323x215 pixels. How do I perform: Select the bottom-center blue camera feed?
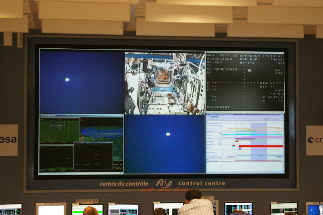pos(165,144)
